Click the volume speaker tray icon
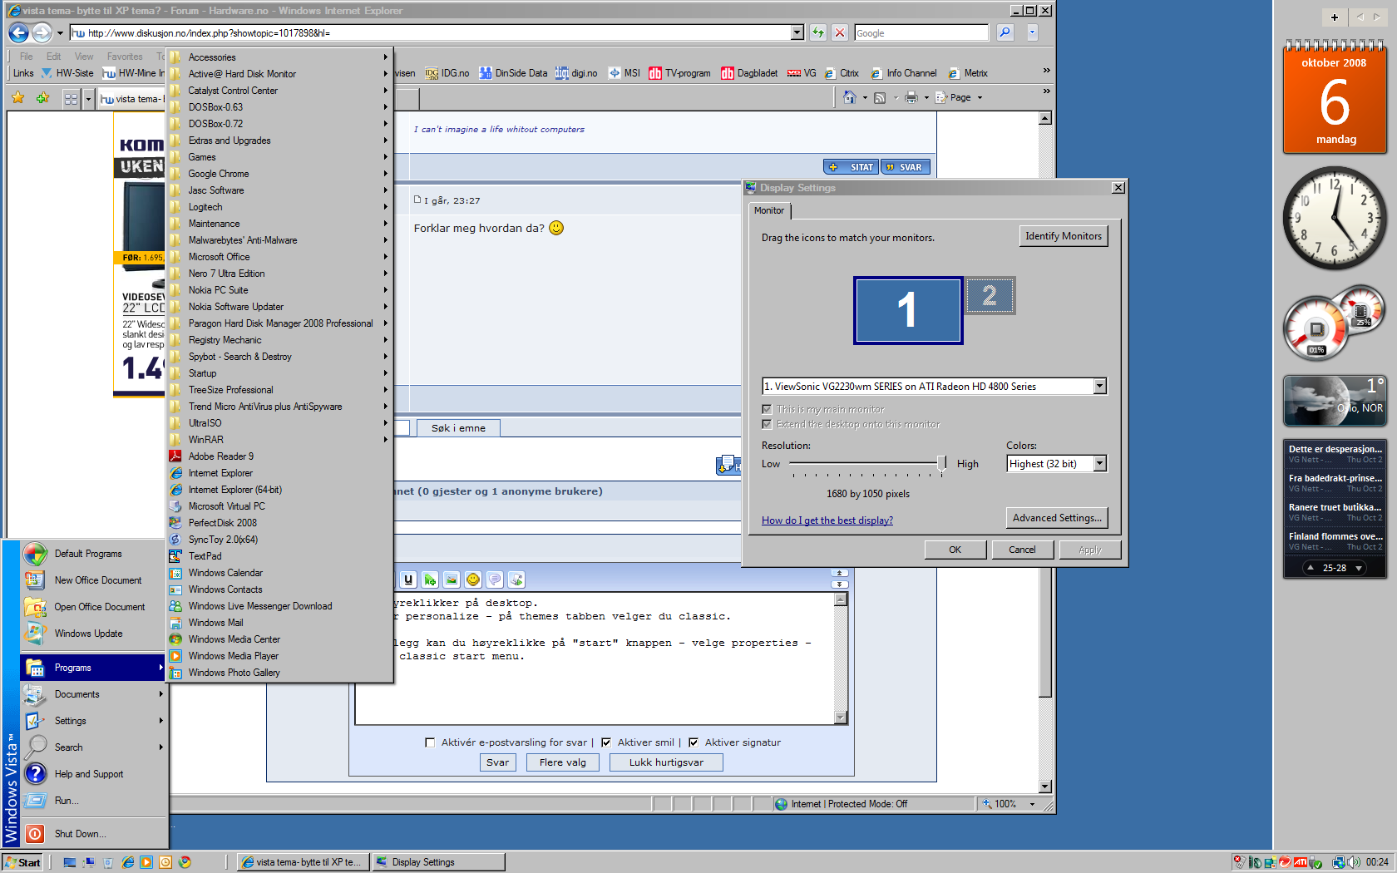 [1355, 862]
